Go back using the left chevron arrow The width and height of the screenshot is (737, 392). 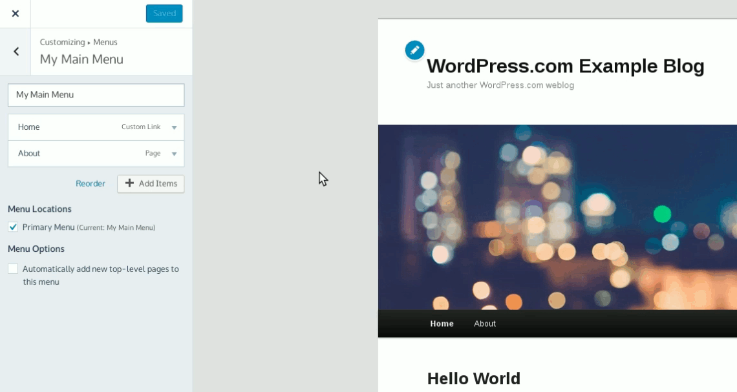16,51
